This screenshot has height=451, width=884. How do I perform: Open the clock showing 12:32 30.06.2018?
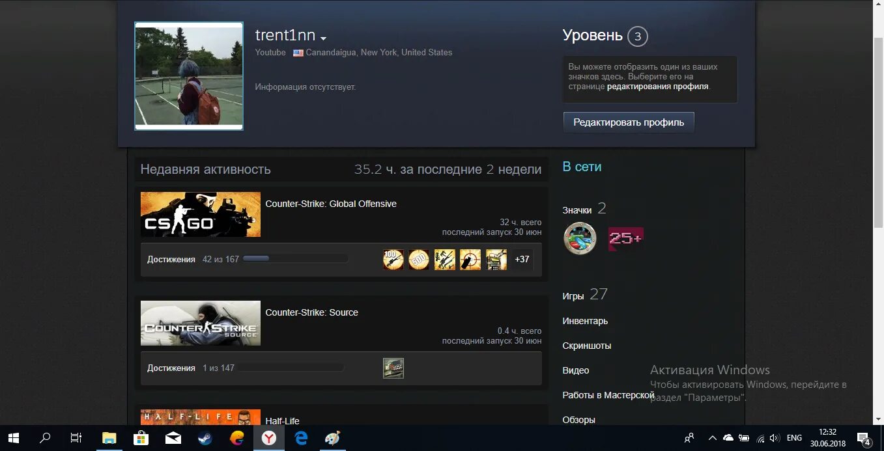click(827, 438)
